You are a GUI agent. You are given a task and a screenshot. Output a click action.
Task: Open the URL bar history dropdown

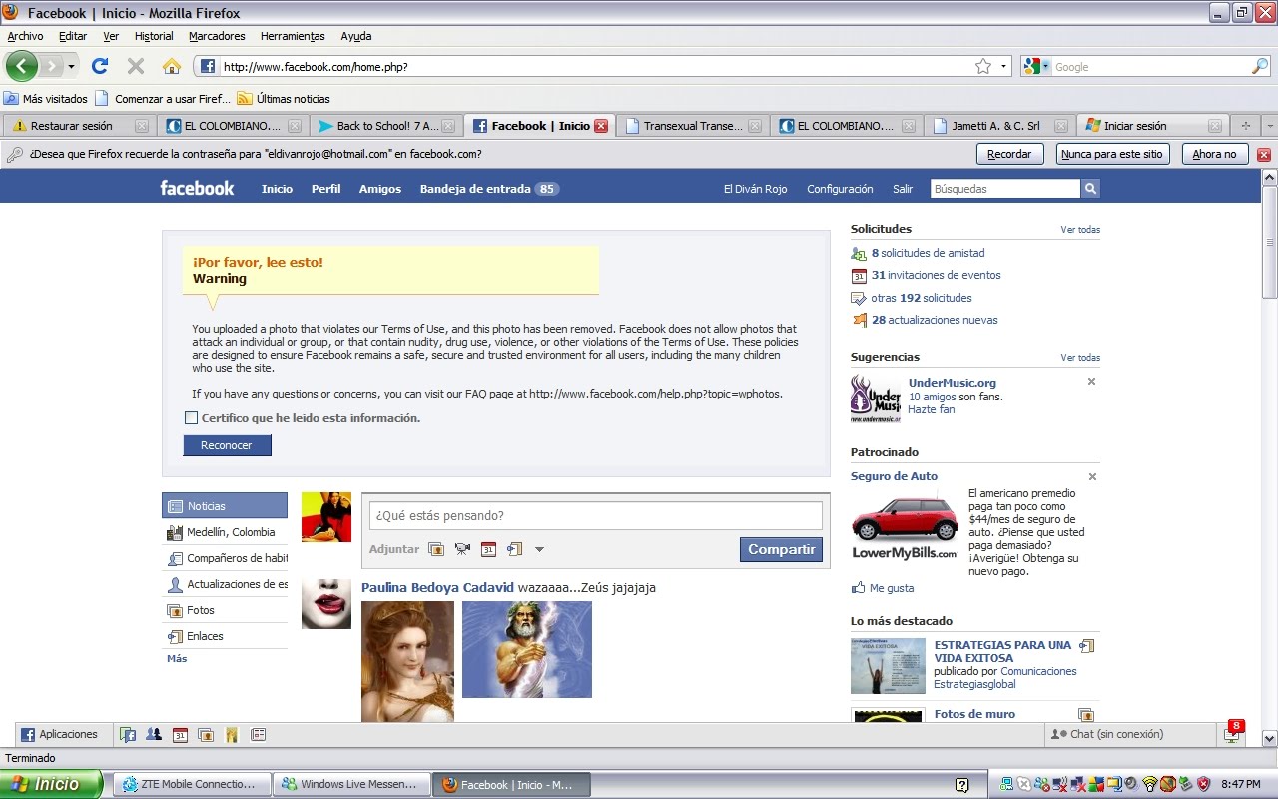pos(1003,66)
